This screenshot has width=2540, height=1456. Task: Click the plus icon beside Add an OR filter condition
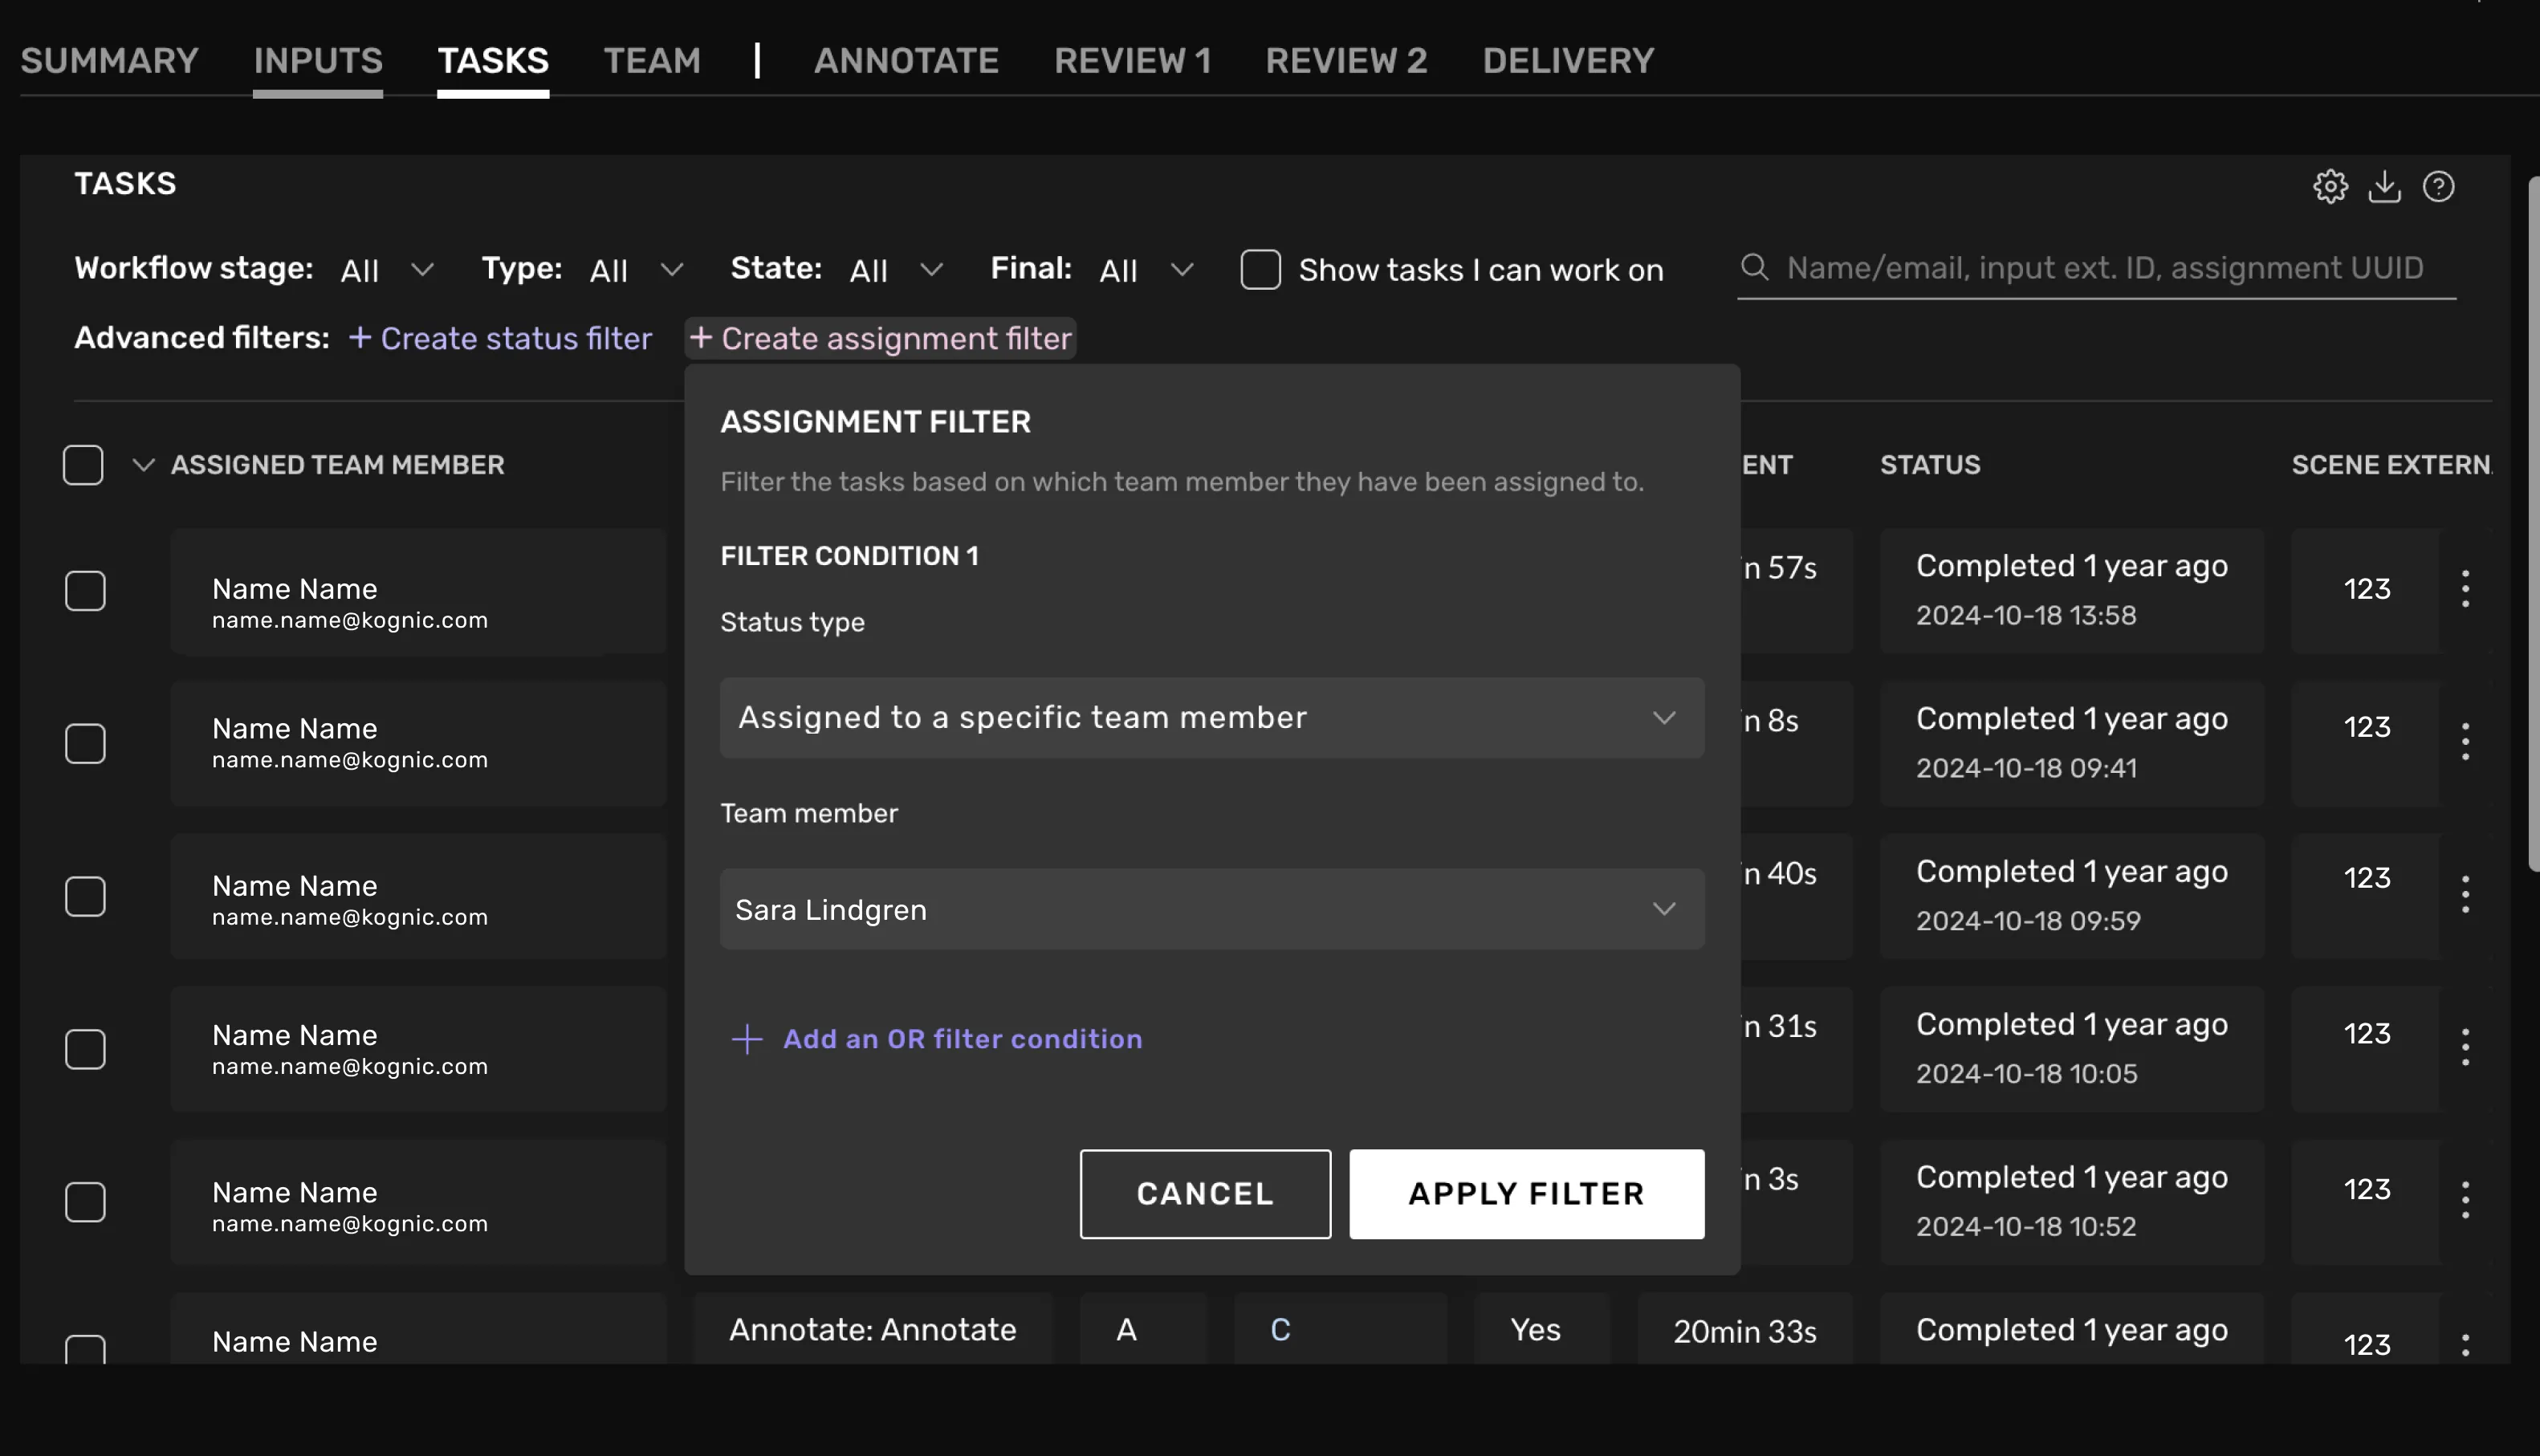[747, 1039]
